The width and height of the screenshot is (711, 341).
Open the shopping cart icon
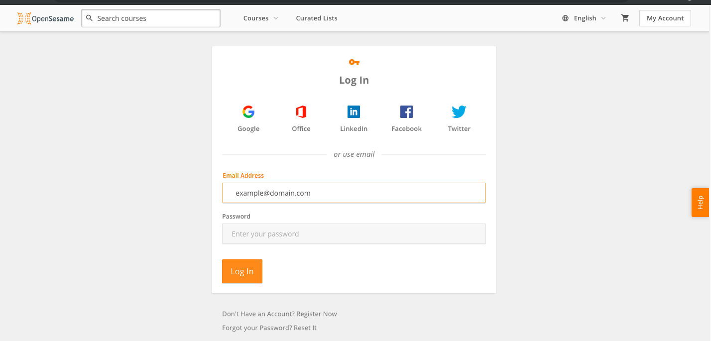click(625, 18)
